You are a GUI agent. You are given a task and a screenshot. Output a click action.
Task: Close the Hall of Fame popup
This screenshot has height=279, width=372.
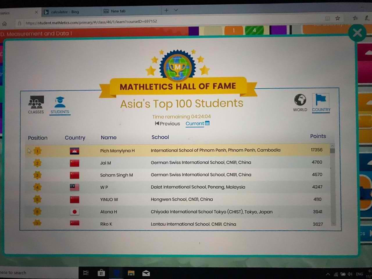click(357, 33)
